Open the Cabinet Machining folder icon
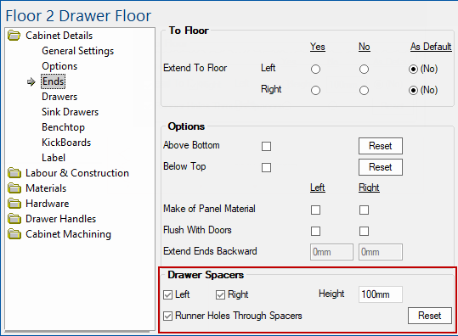The height and width of the screenshot is (336, 458). click(x=14, y=234)
